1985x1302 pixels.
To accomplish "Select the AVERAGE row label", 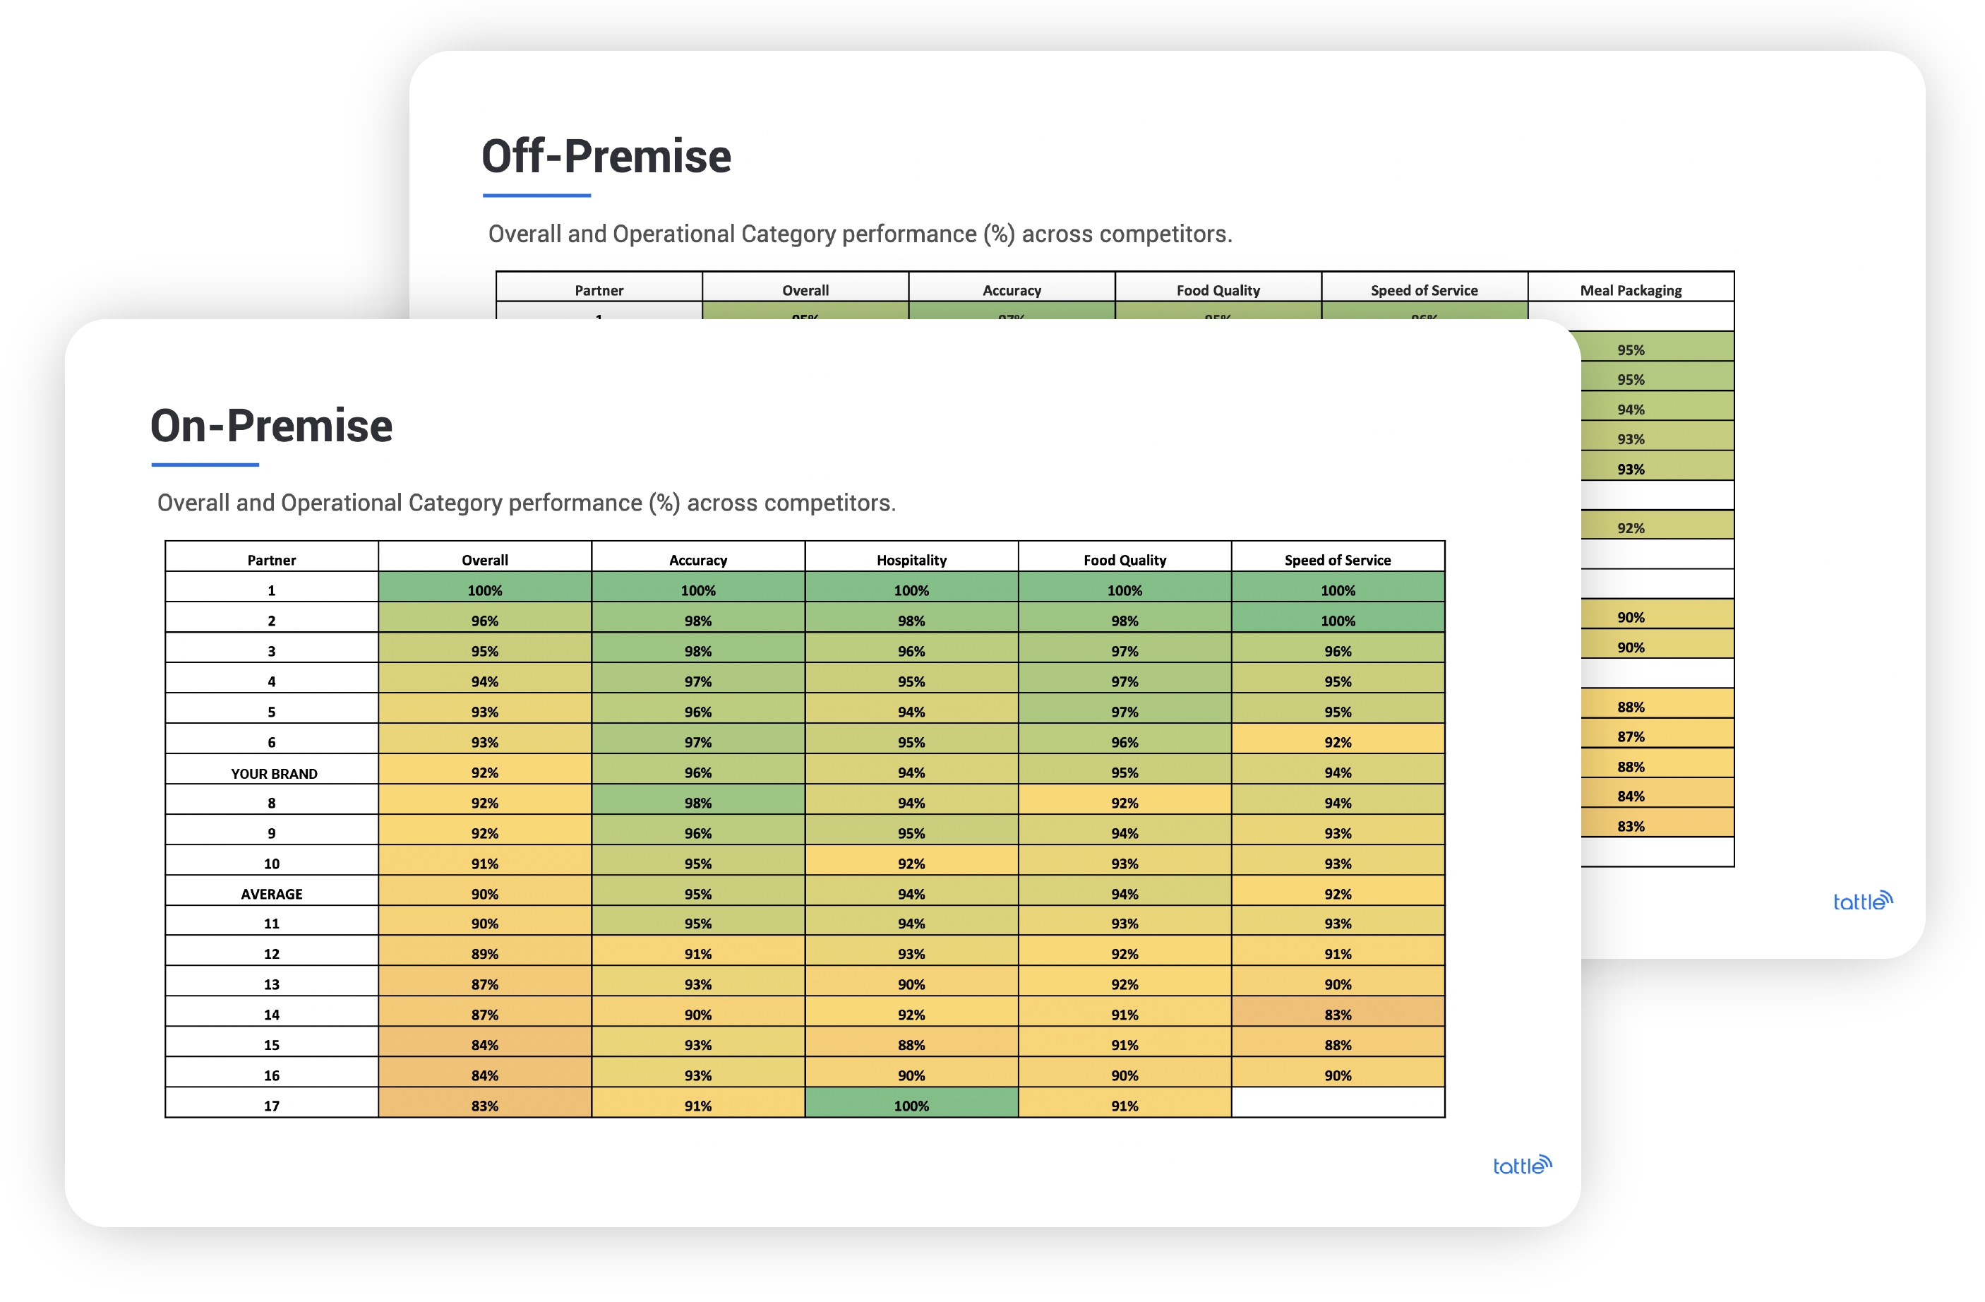I will pyautogui.click(x=272, y=892).
